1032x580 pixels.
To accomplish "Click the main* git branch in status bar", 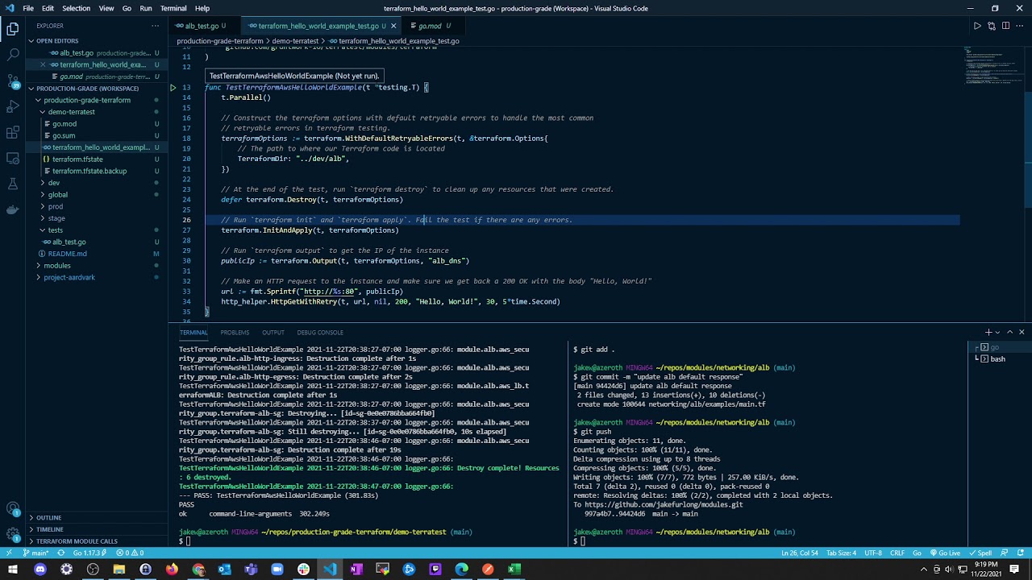I will (x=36, y=553).
